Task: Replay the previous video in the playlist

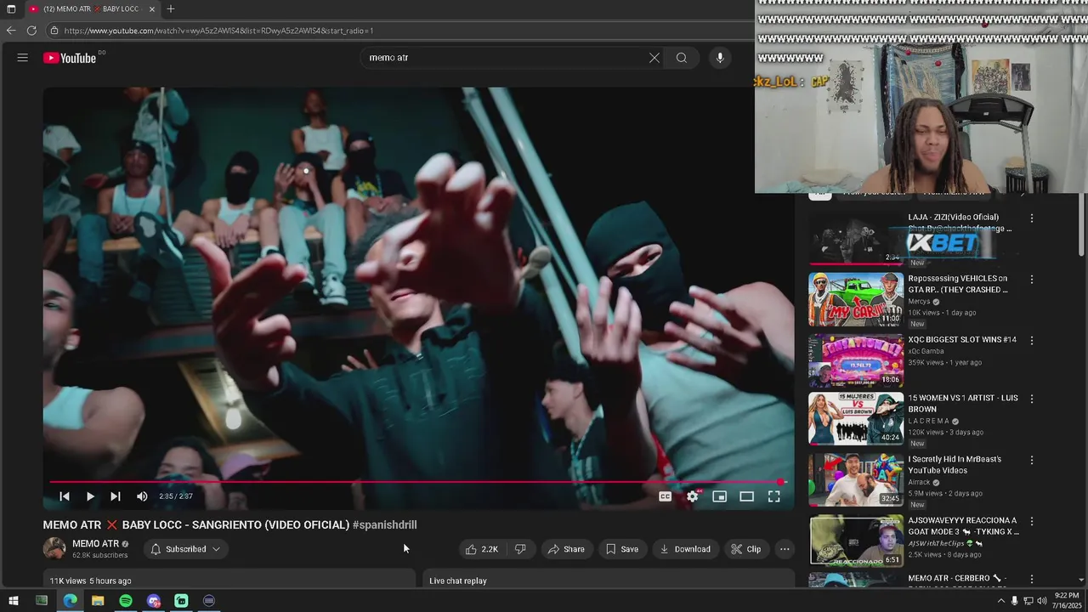Action: (65, 496)
